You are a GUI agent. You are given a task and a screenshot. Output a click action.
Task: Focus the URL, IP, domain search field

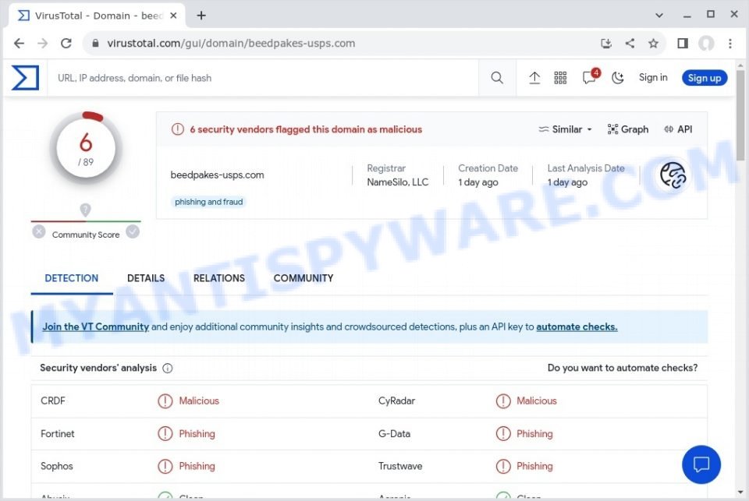pos(263,78)
